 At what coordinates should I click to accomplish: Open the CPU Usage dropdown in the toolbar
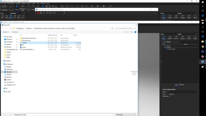coord(11,8)
